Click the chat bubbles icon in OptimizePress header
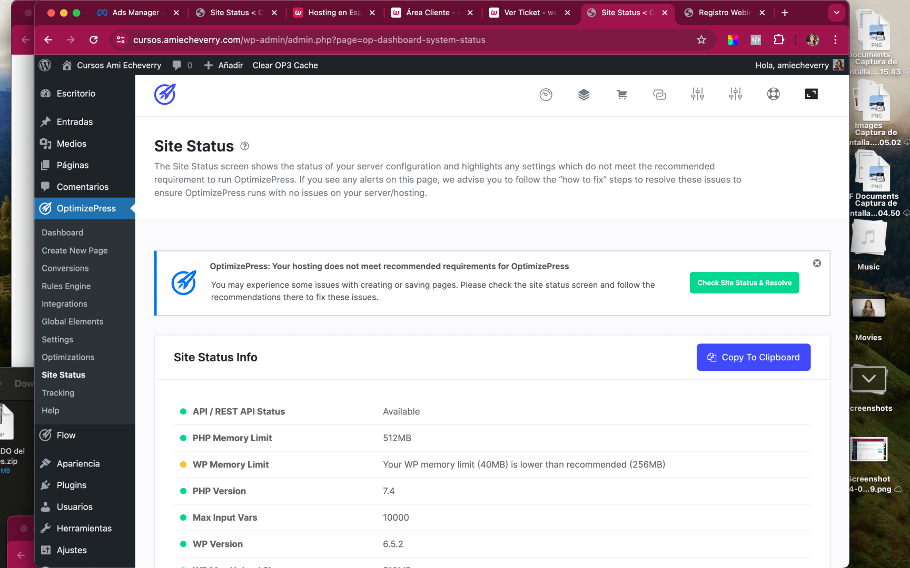Viewport: 910px width, 568px height. pyautogui.click(x=659, y=95)
